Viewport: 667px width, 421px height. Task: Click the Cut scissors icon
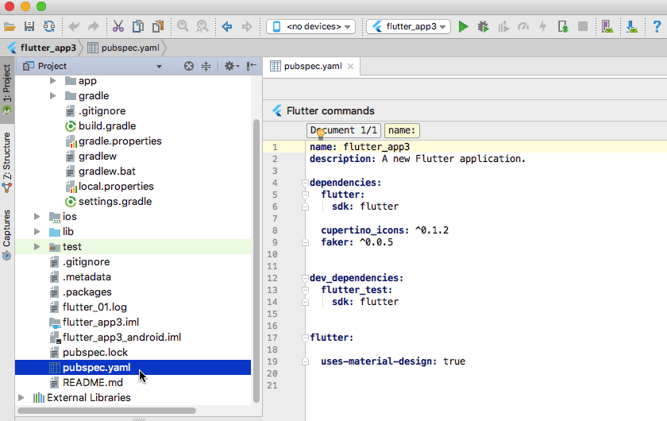click(x=118, y=26)
